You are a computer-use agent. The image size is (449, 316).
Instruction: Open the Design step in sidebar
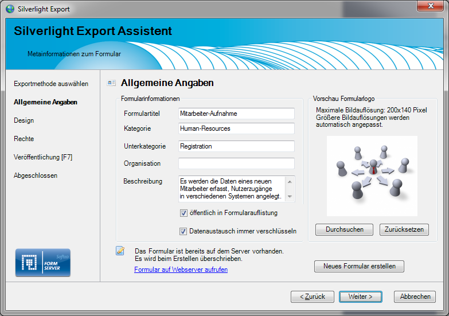click(24, 120)
